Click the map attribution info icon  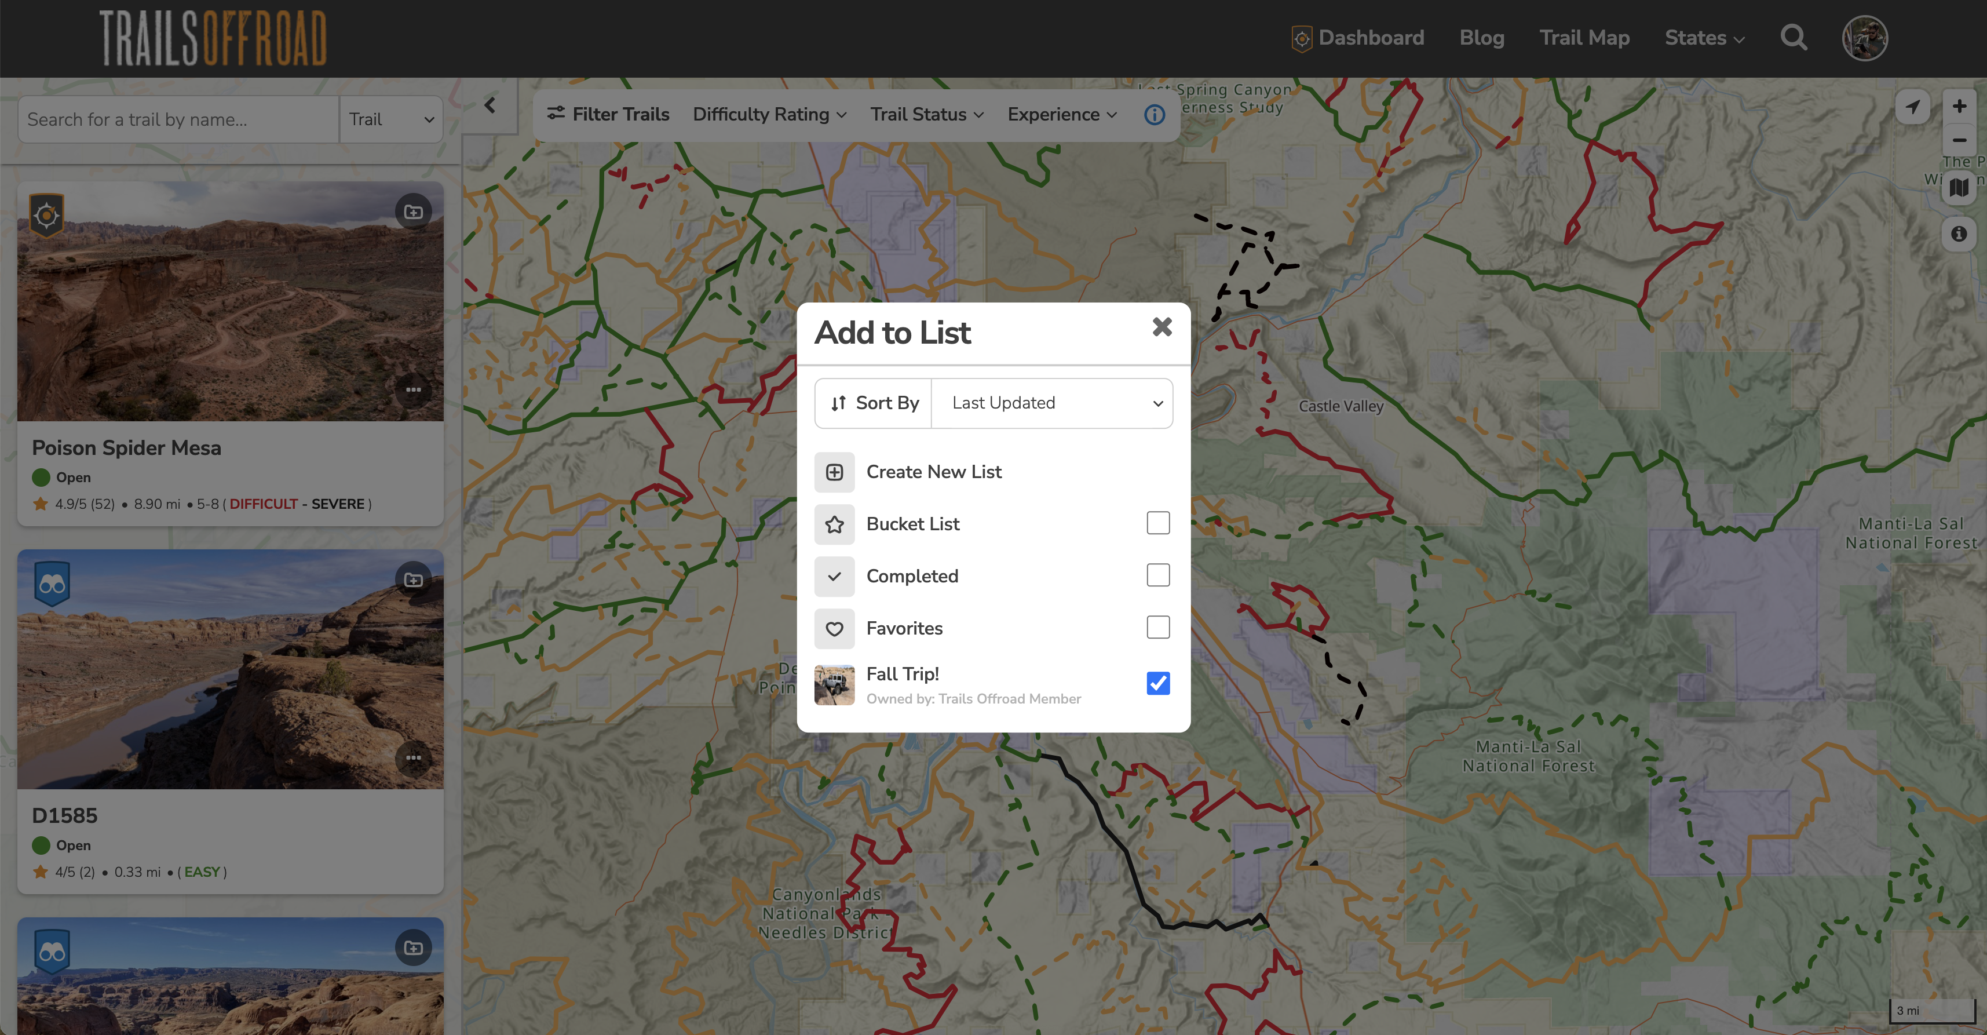click(1959, 234)
